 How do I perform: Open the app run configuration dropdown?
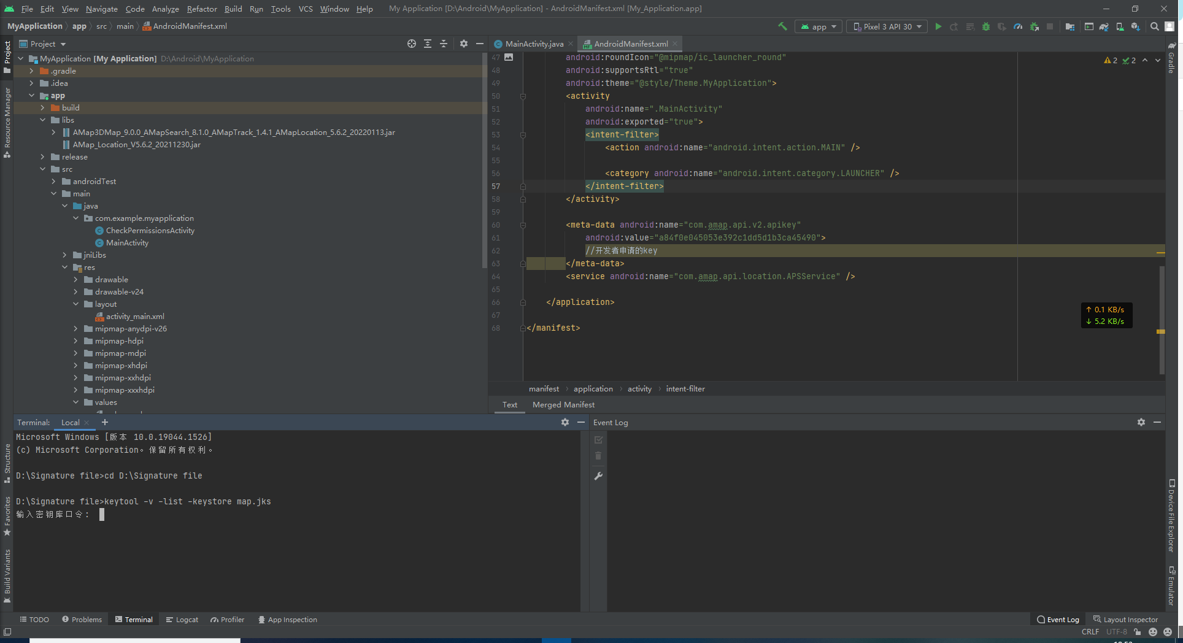click(819, 26)
